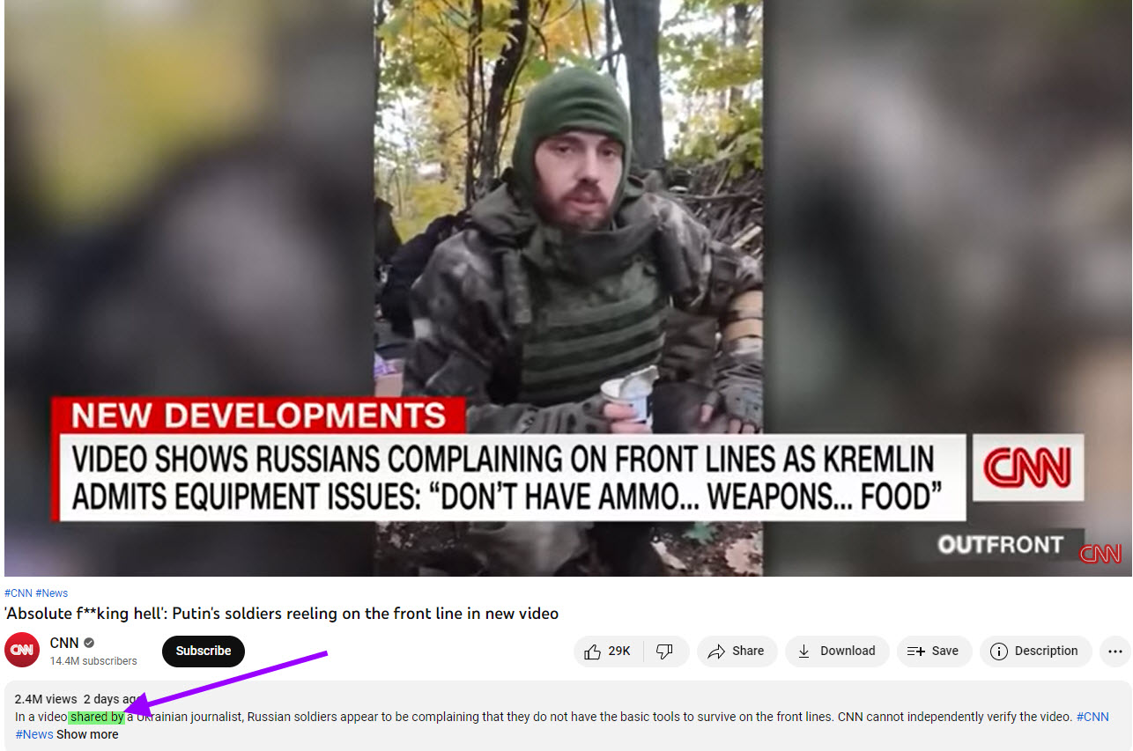The height and width of the screenshot is (751, 1133).
Task: Subscribe to the CNN channel
Action: [204, 652]
